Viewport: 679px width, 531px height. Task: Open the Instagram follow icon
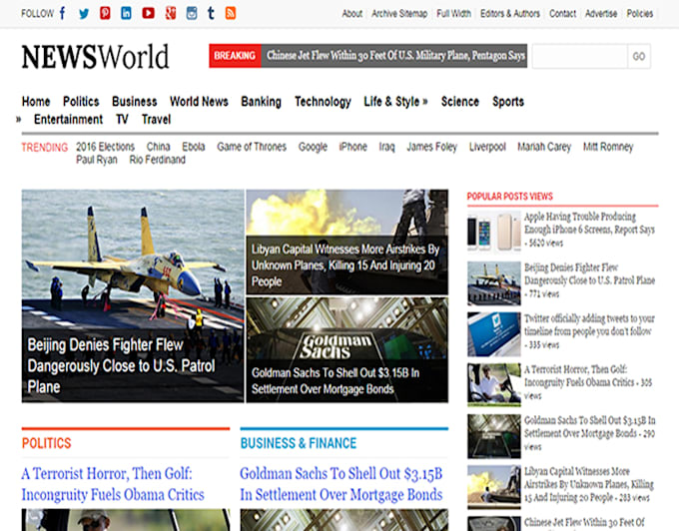coord(192,13)
